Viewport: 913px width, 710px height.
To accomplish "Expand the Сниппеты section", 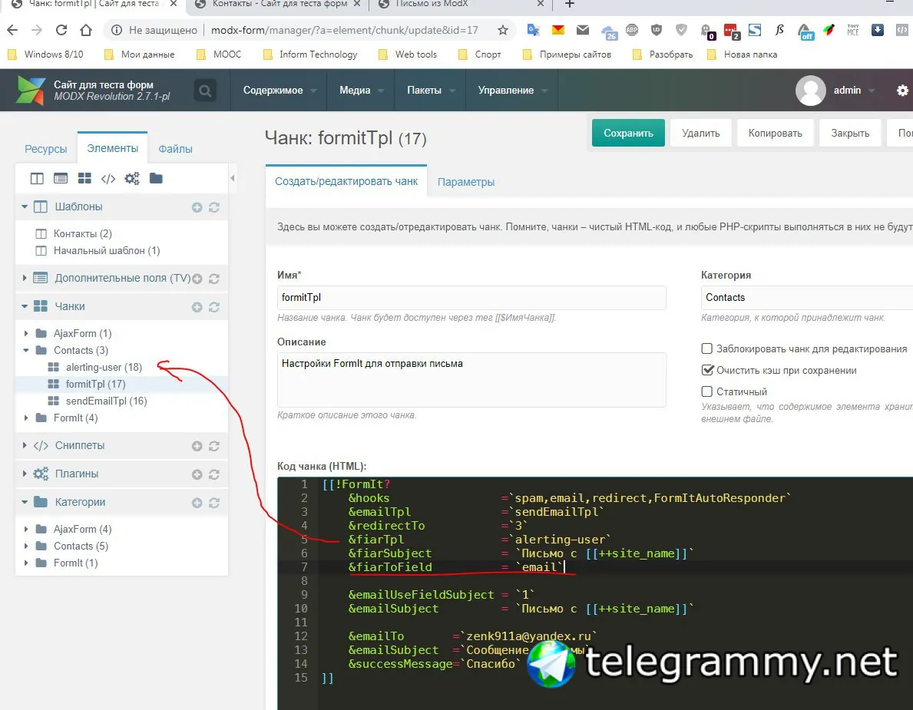I will click(x=25, y=445).
